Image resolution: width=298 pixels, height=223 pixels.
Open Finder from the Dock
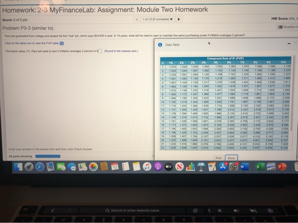pyautogui.click(x=18, y=167)
